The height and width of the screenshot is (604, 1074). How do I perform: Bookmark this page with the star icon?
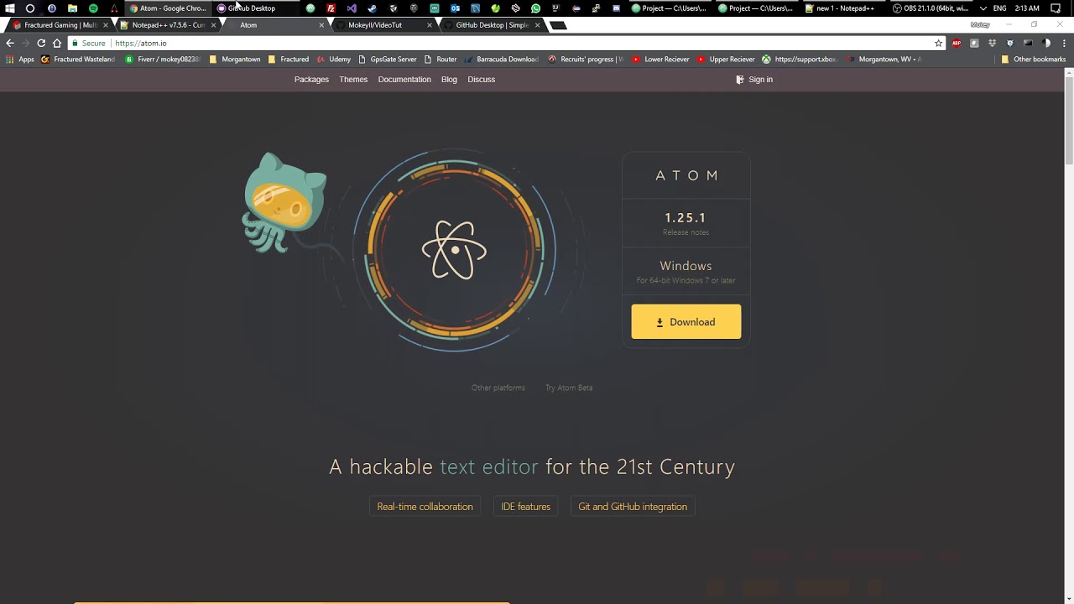point(938,43)
